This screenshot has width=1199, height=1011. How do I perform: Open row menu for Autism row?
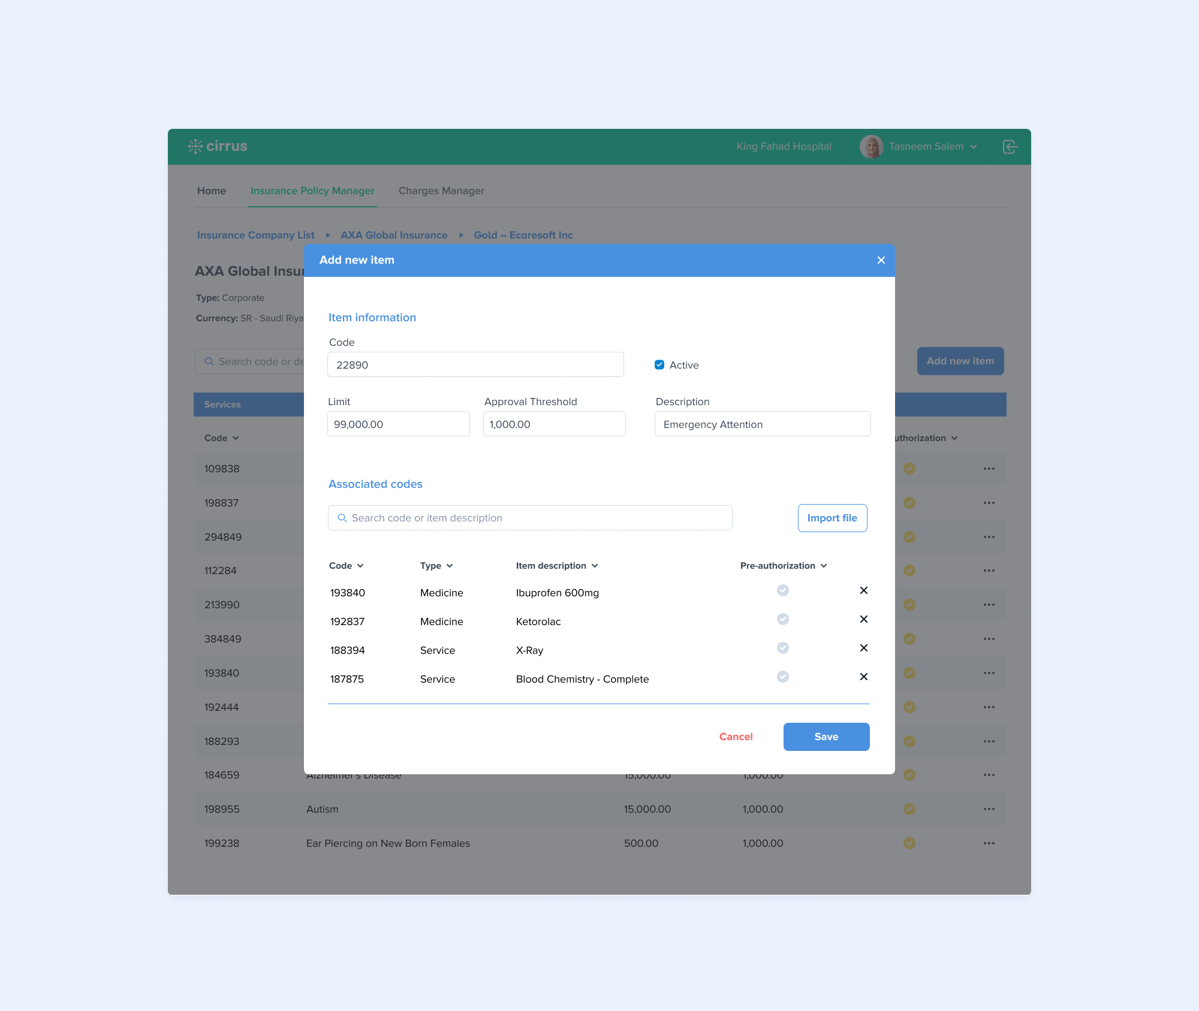pyautogui.click(x=989, y=809)
